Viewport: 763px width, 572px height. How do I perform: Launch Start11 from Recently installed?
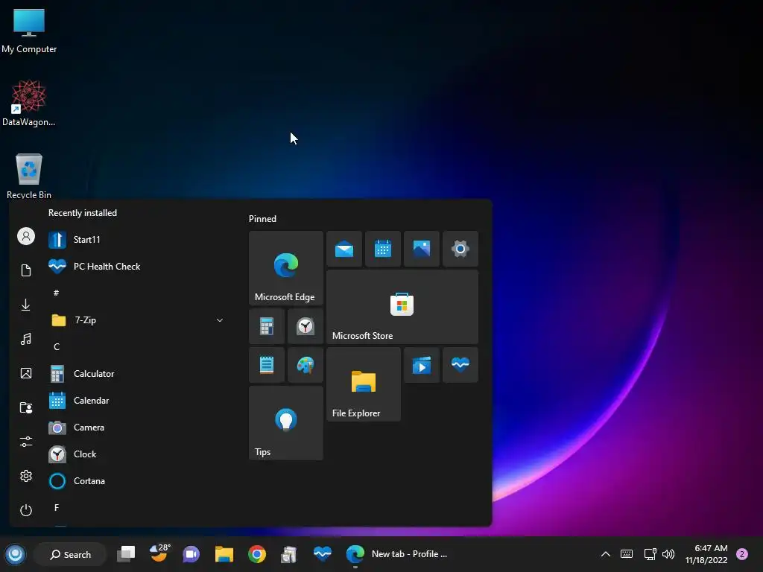click(x=136, y=240)
